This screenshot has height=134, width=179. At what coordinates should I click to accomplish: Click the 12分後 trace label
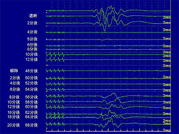click(32, 59)
